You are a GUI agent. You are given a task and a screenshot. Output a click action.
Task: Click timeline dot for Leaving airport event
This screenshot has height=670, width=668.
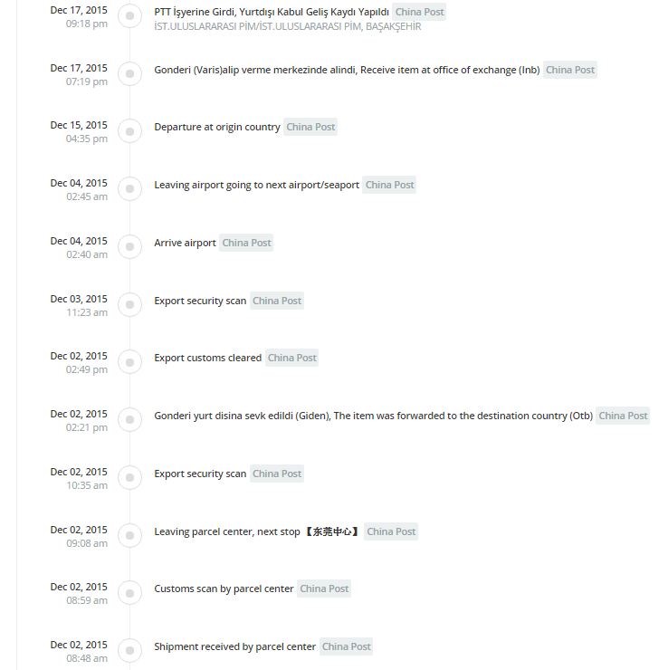(129, 189)
